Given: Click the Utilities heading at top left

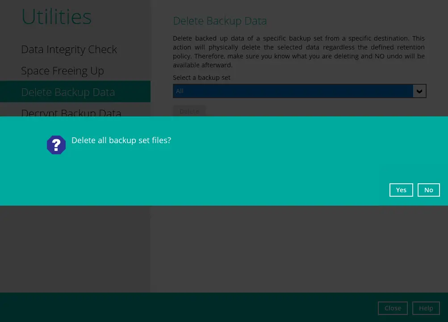Looking at the screenshot, I should tap(56, 16).
